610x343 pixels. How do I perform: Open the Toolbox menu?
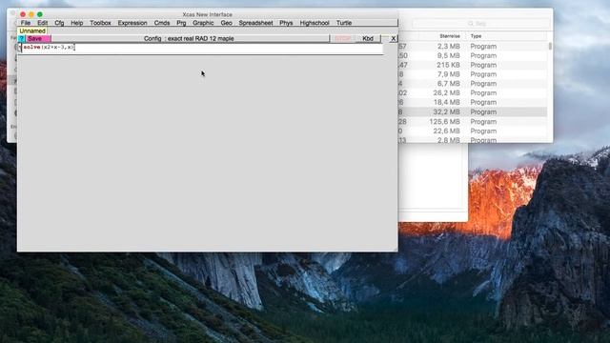[x=100, y=23]
